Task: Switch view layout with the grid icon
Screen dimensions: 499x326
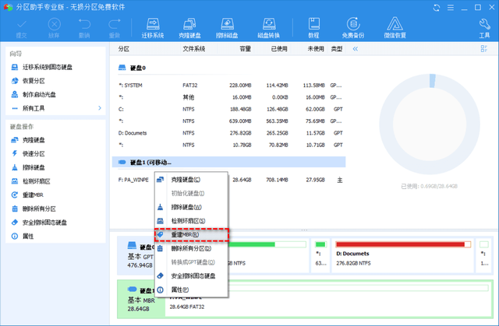Action: (x=484, y=48)
